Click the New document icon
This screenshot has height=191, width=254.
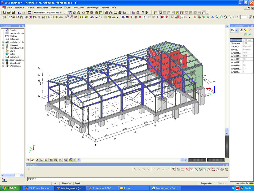pos(4,12)
